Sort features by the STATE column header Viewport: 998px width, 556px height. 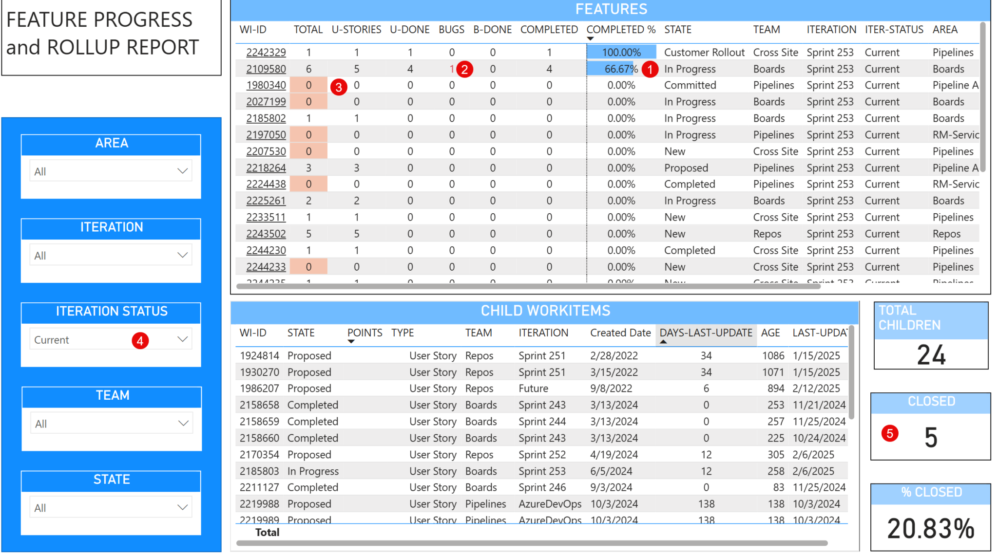(677, 30)
